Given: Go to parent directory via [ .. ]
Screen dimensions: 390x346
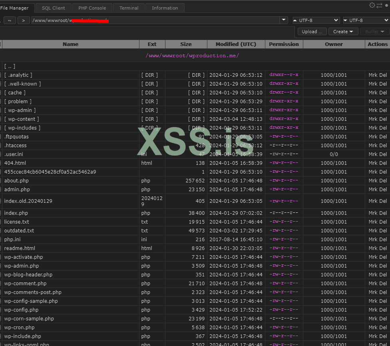Looking at the screenshot, I should pos(10,66).
